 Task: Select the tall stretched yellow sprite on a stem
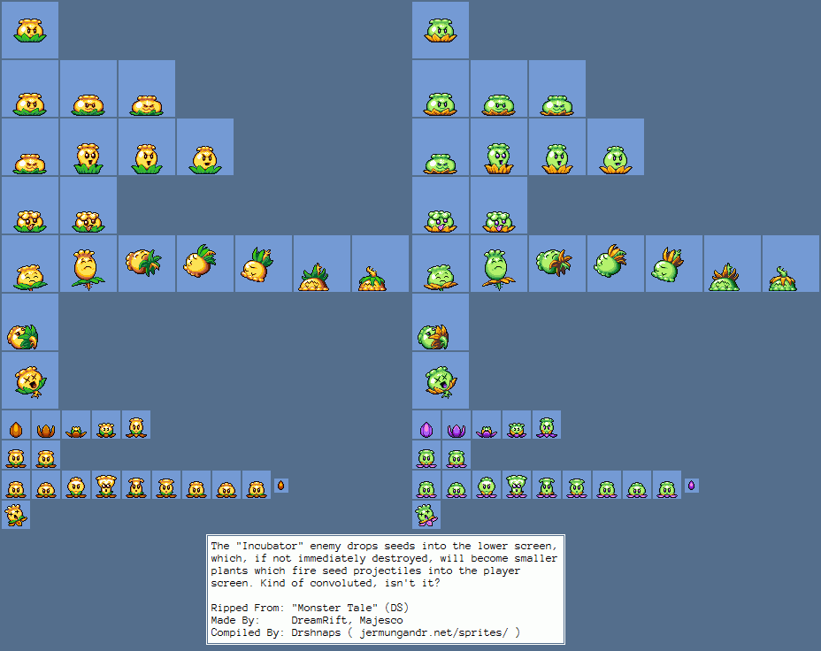coord(87,270)
